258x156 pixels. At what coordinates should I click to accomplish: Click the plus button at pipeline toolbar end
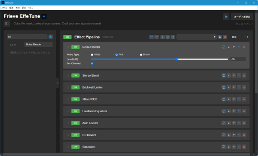248,37
